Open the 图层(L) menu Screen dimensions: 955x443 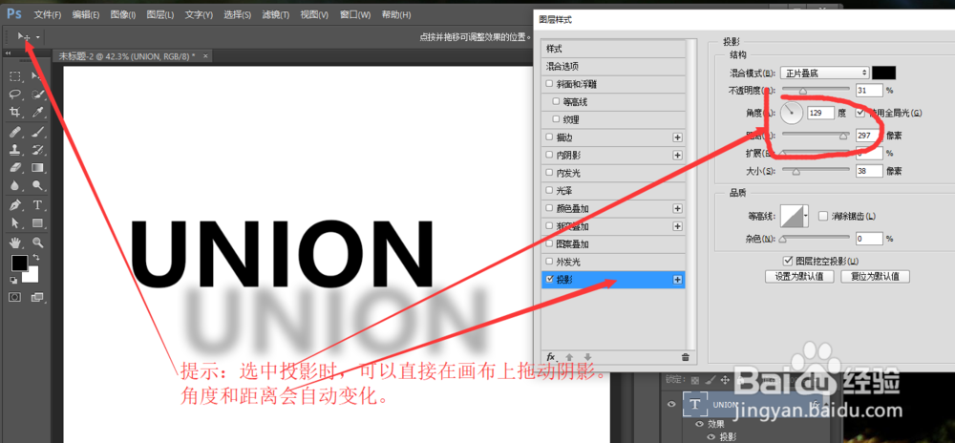pos(160,14)
